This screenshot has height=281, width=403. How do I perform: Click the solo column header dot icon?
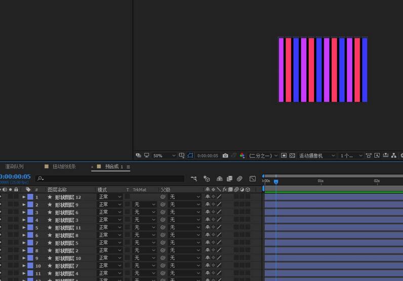pyautogui.click(x=11, y=189)
